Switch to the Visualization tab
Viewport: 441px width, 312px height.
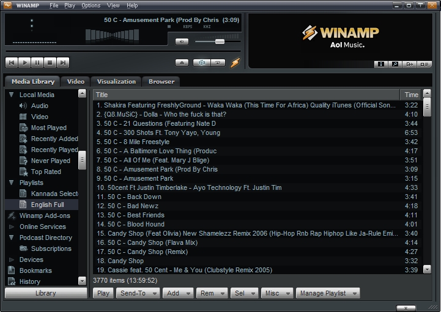(x=116, y=81)
